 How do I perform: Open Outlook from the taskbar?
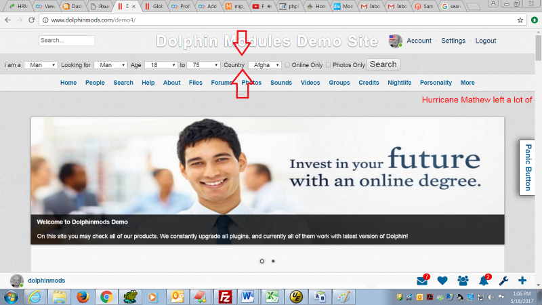pos(178,297)
